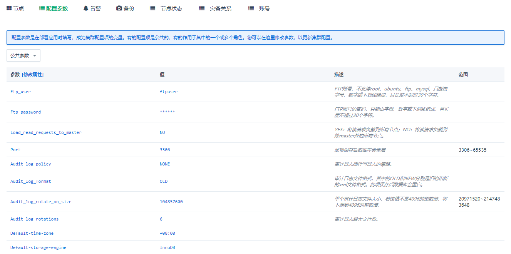Click the list icon beside 灾备关系
This screenshot has height=254, width=511.
click(202, 8)
